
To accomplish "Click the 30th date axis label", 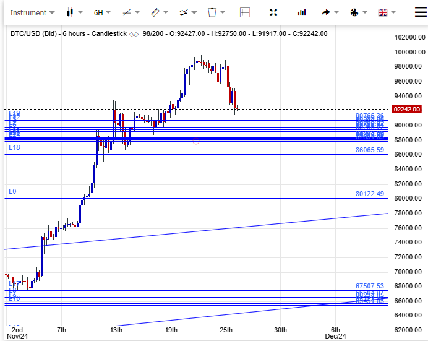I will (281, 330).
